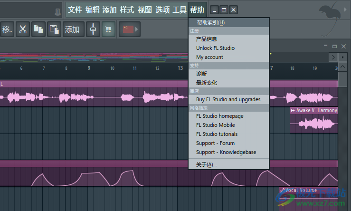Viewport: 351px width, 211px height.
Task: Click the copy icon in toolbar
Action: [x=38, y=29]
